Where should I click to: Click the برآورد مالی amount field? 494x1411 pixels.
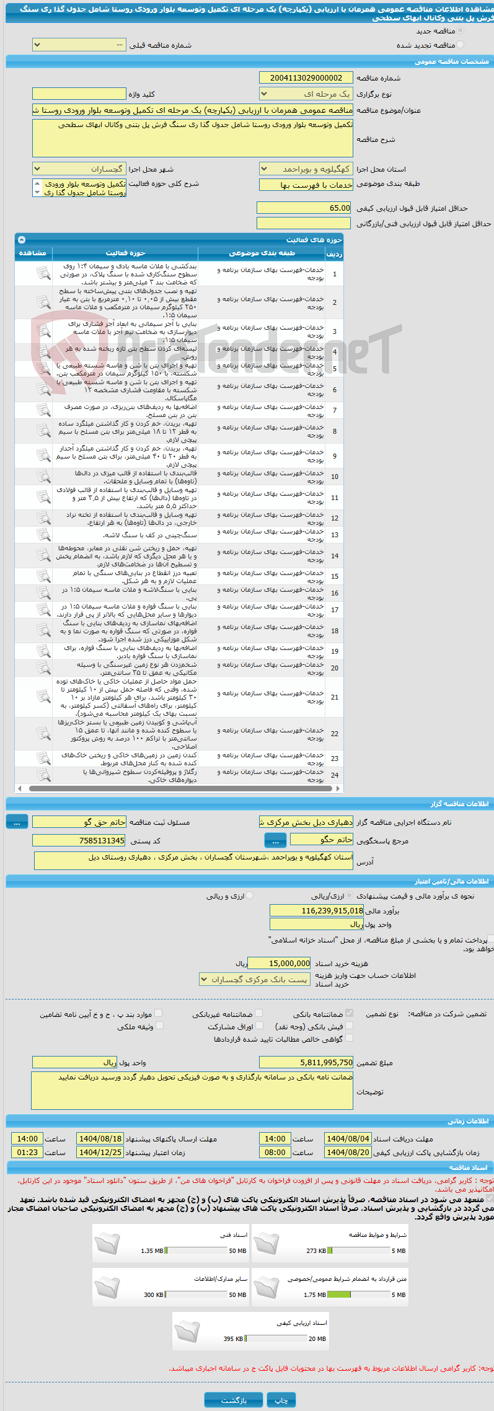click(x=317, y=910)
